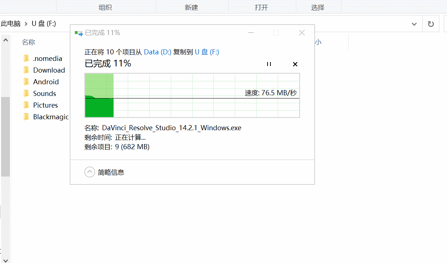Expand the address bar history dropdown
447x263 pixels.
pos(414,24)
